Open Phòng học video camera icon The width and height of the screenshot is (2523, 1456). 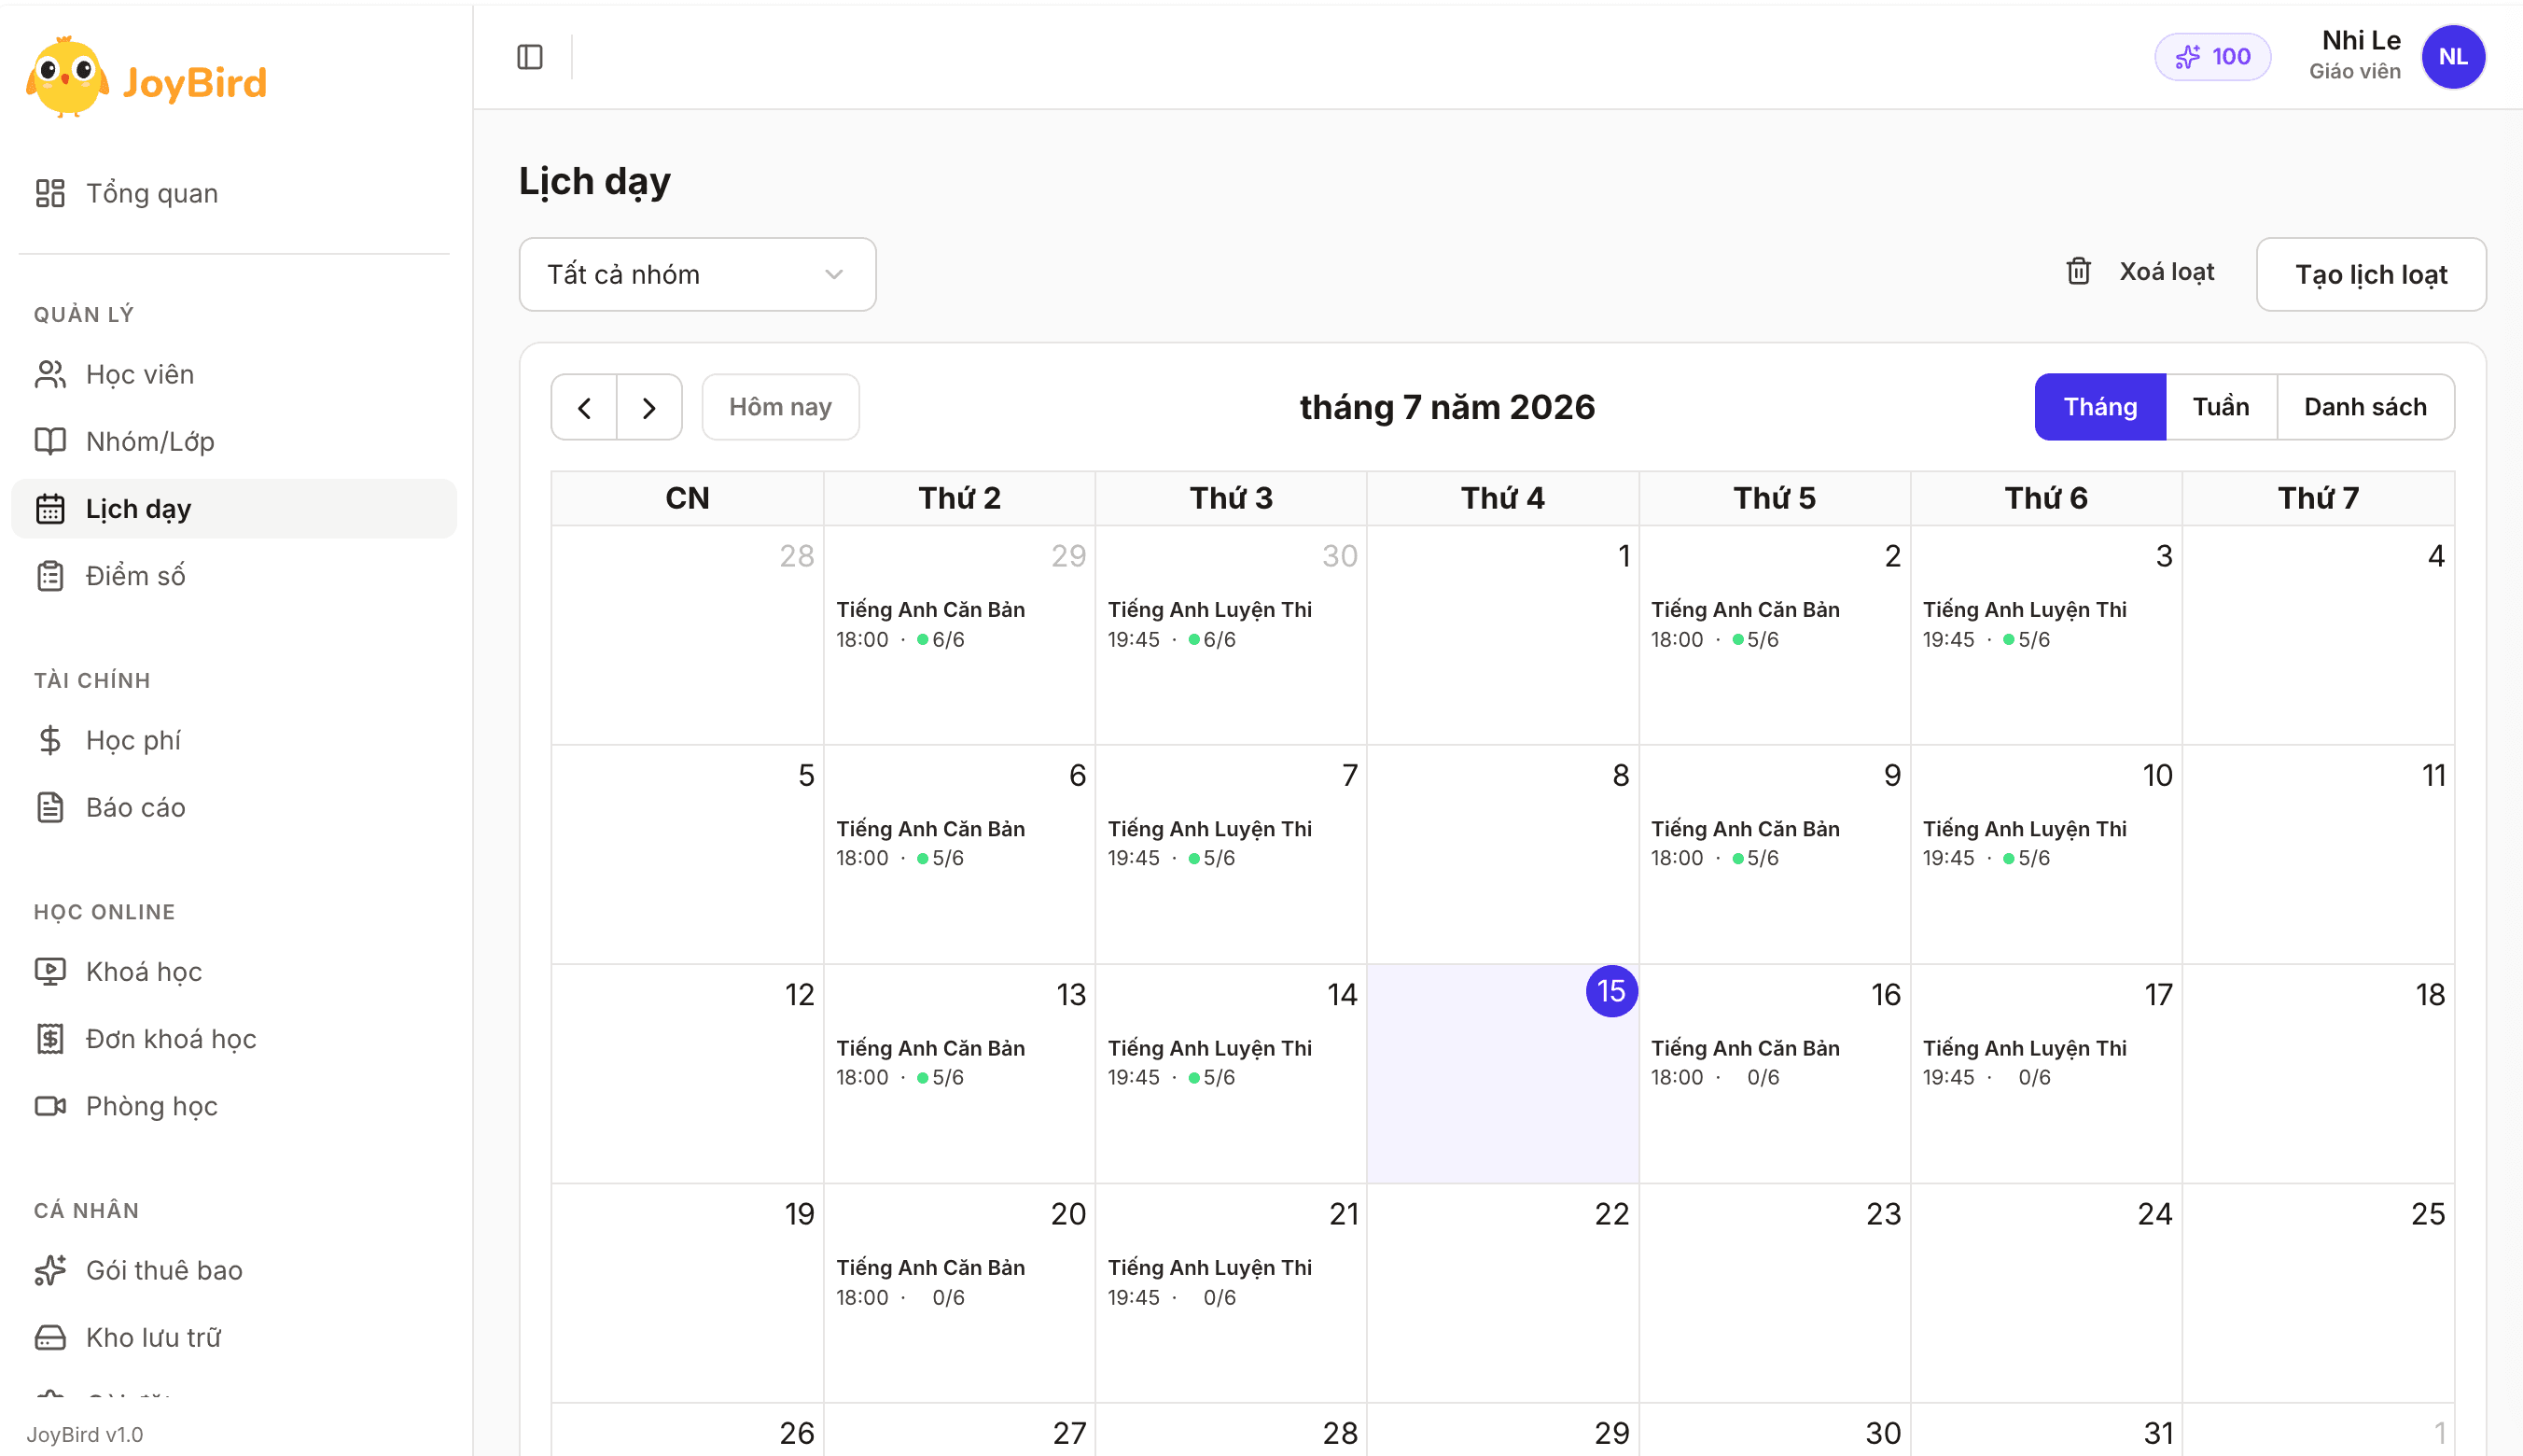coord(50,1106)
